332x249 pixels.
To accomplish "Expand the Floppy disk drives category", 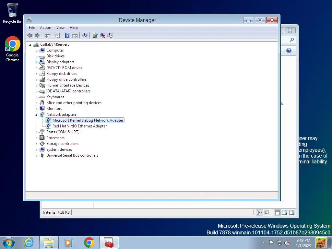I will (x=36, y=74).
